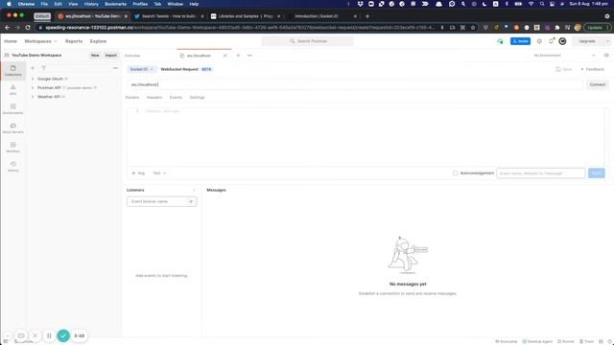
Task: Open the Socket.IO protocol dropdown
Action: point(141,69)
